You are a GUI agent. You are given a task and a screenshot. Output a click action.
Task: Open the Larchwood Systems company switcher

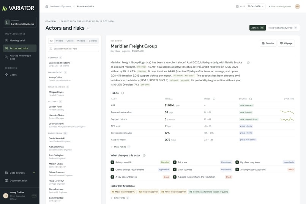click(19, 22)
